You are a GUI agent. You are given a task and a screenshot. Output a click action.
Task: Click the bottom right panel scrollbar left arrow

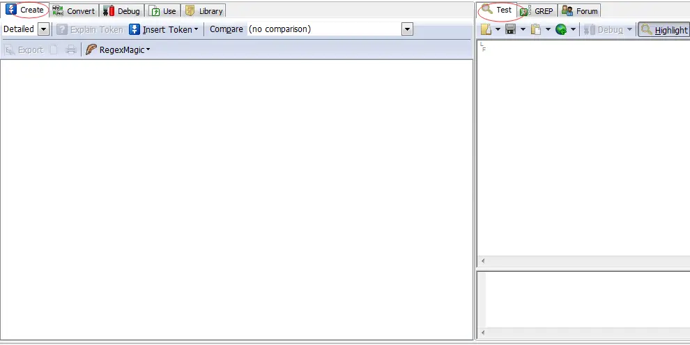[483, 332]
